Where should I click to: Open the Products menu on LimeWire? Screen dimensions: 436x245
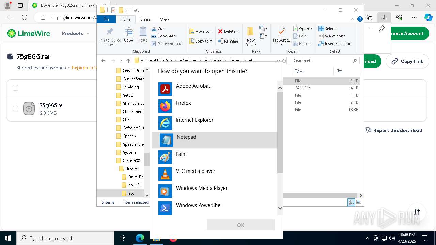pyautogui.click(x=76, y=33)
